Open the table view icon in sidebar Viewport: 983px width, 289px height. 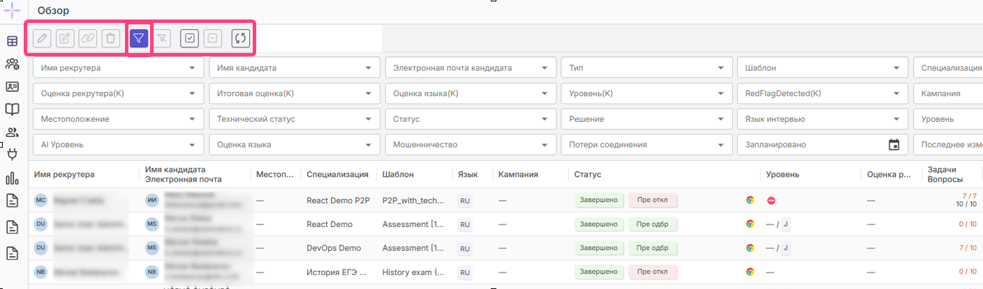[12, 41]
